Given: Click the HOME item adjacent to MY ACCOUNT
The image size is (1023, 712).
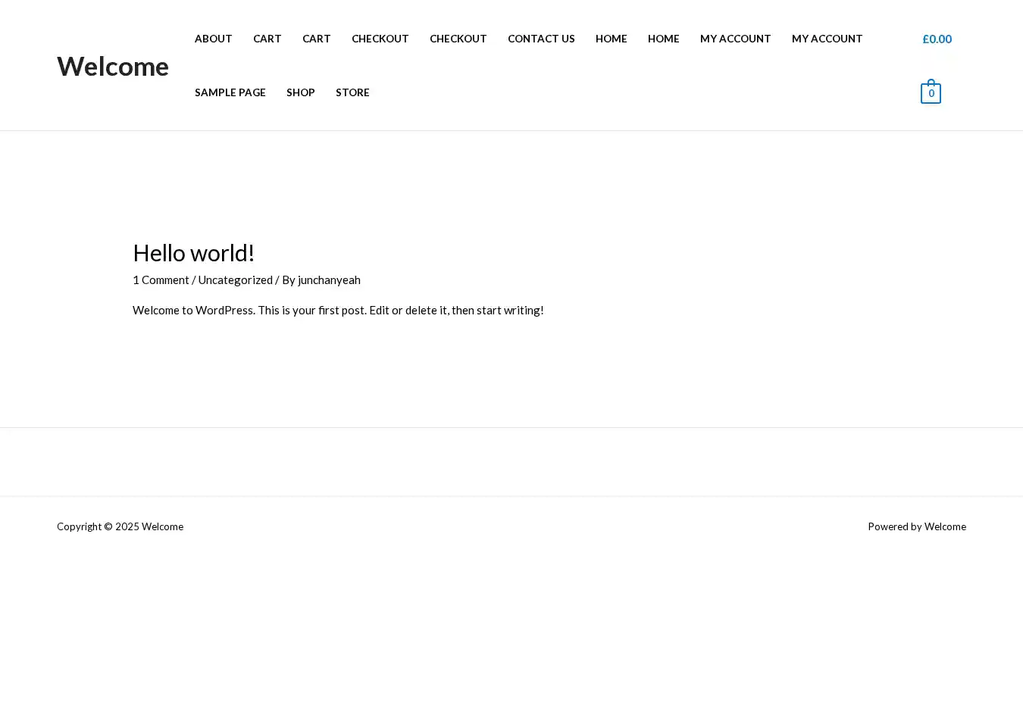Looking at the screenshot, I should 663,39.
